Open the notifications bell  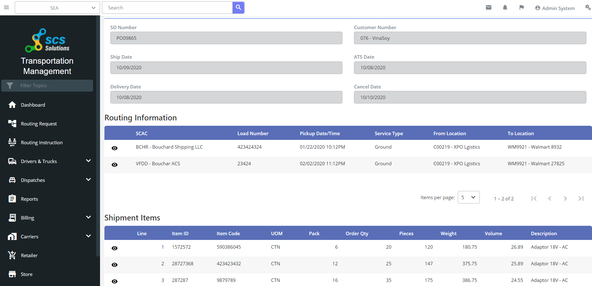pos(505,7)
